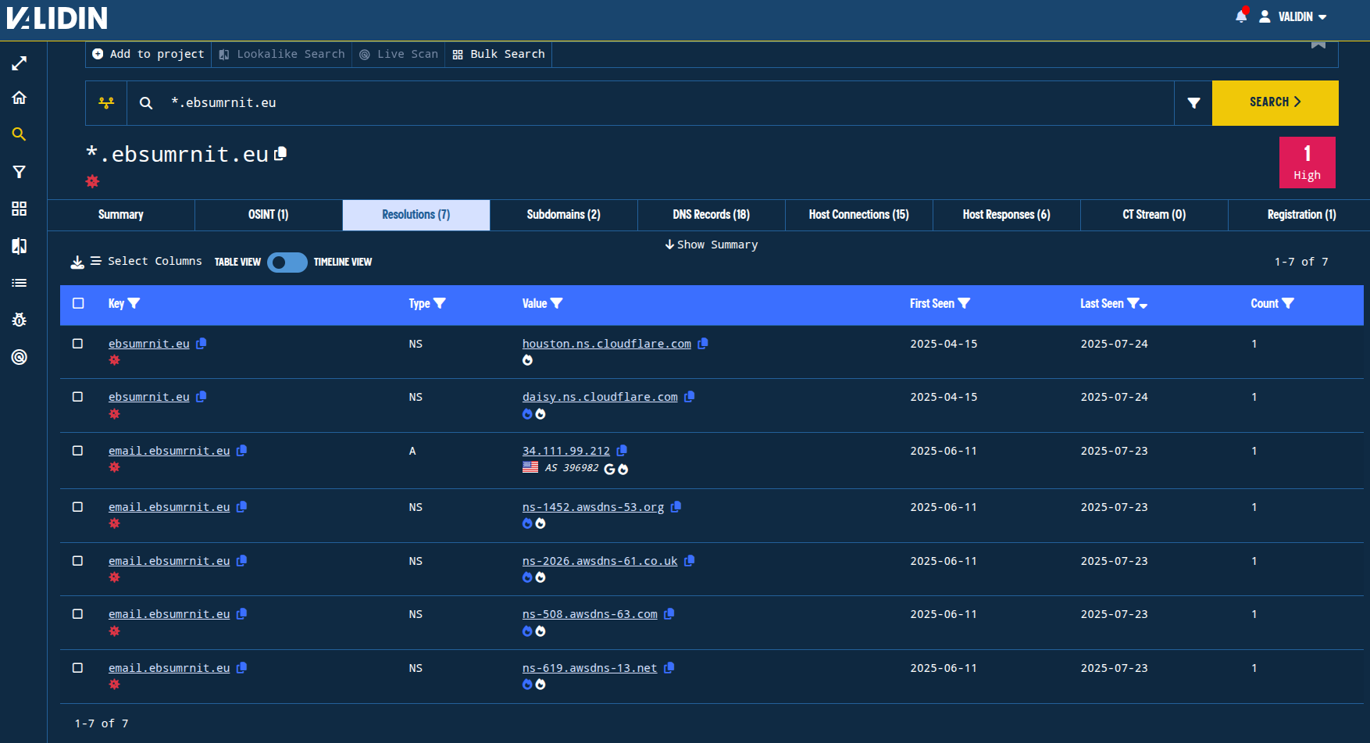The height and width of the screenshot is (743, 1370).
Task: Open the Value column filter
Action: (556, 303)
